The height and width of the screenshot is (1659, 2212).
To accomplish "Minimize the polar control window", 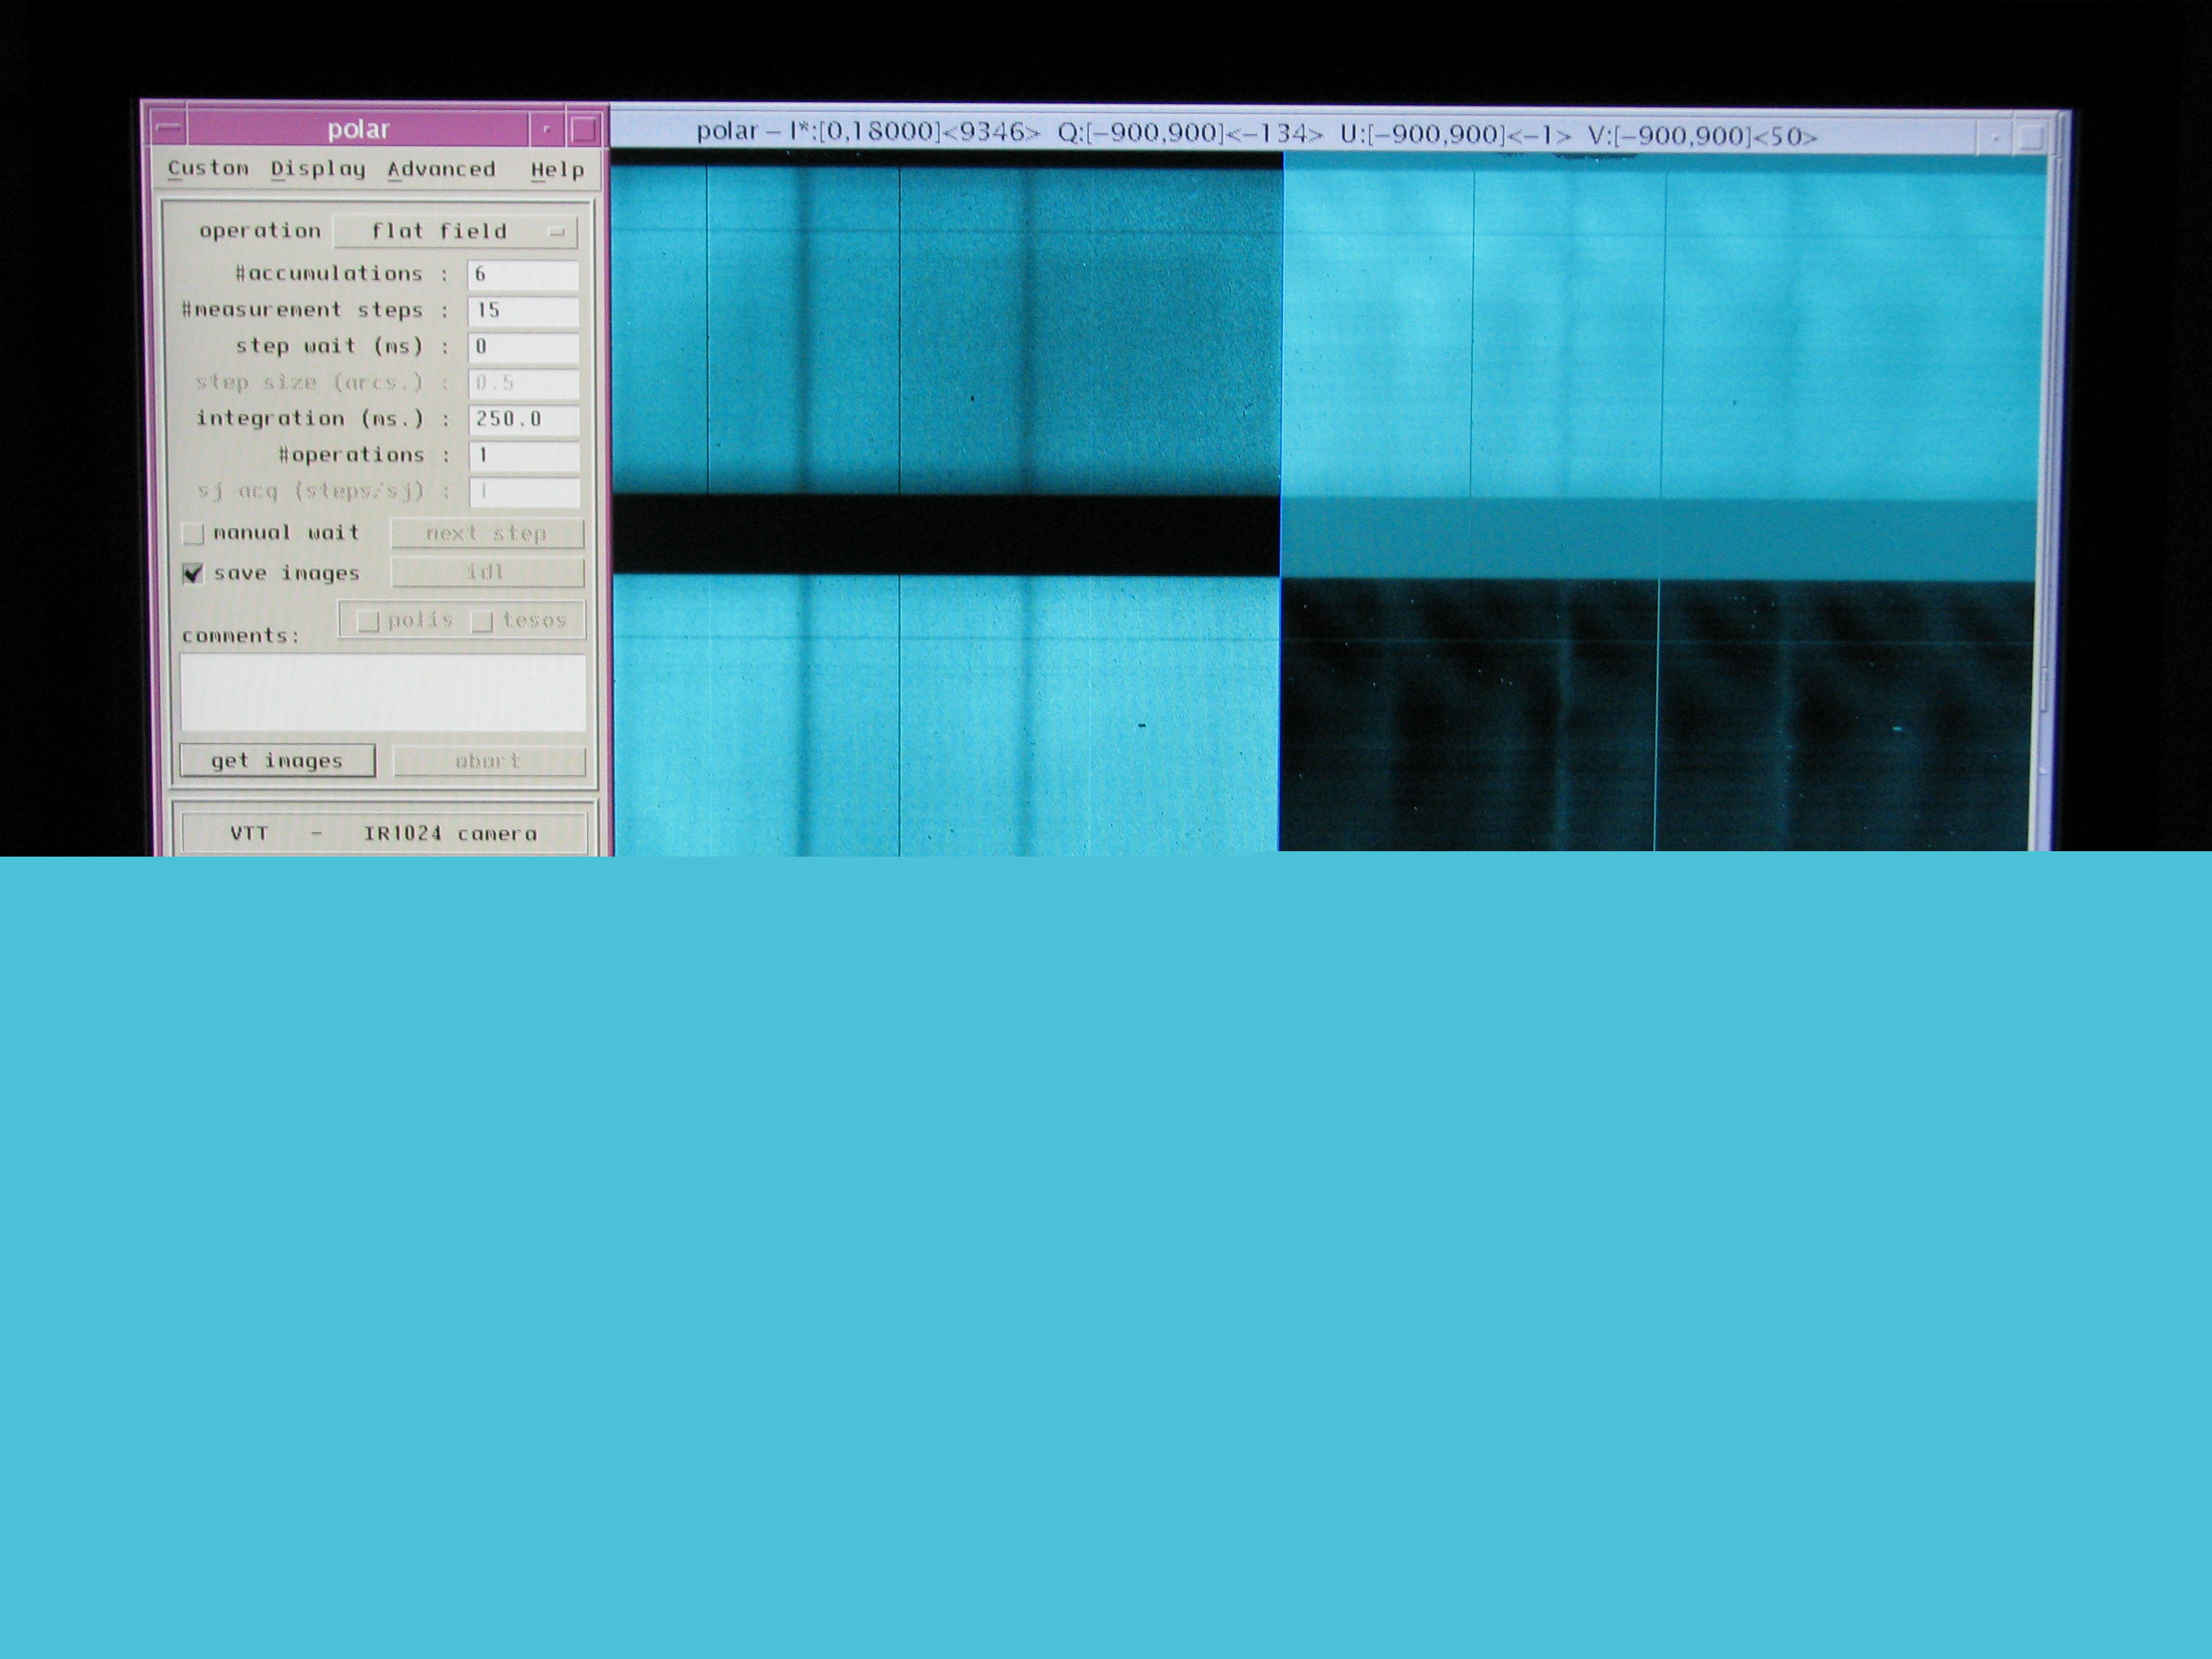I will pyautogui.click(x=546, y=129).
